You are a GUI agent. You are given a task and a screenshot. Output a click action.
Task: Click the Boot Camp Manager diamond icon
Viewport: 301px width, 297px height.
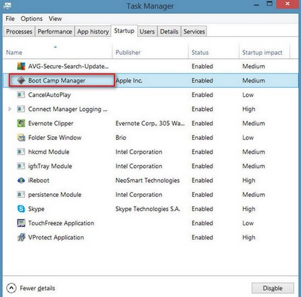click(21, 81)
